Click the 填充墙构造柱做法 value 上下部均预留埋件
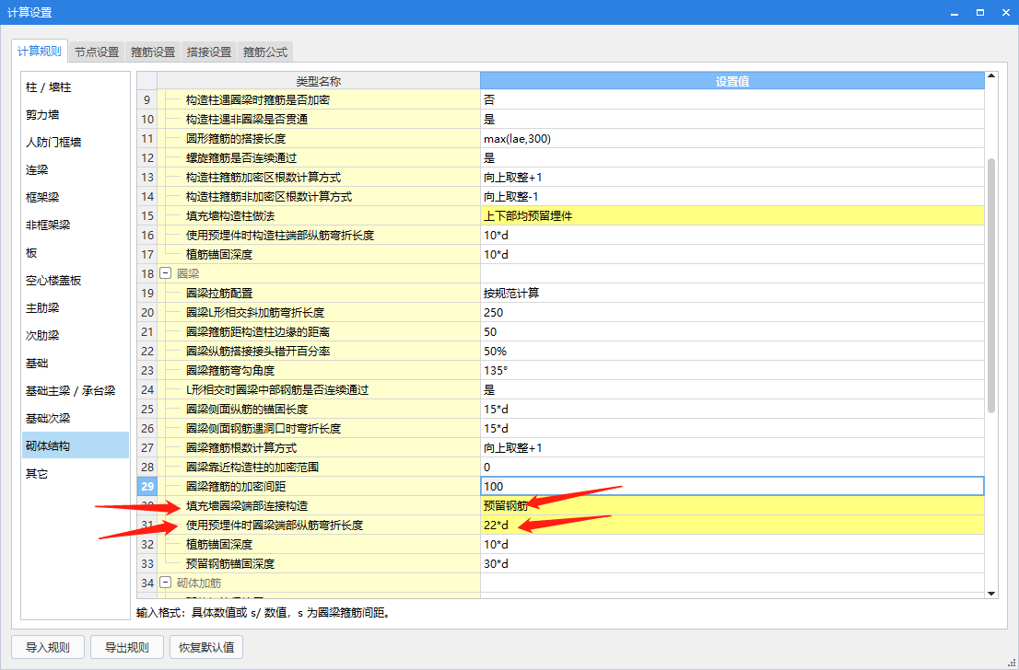This screenshot has height=670, width=1019. 732,216
